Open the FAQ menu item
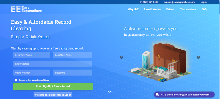Image resolution: width=220 pixels, height=99 pixels. 204,9
